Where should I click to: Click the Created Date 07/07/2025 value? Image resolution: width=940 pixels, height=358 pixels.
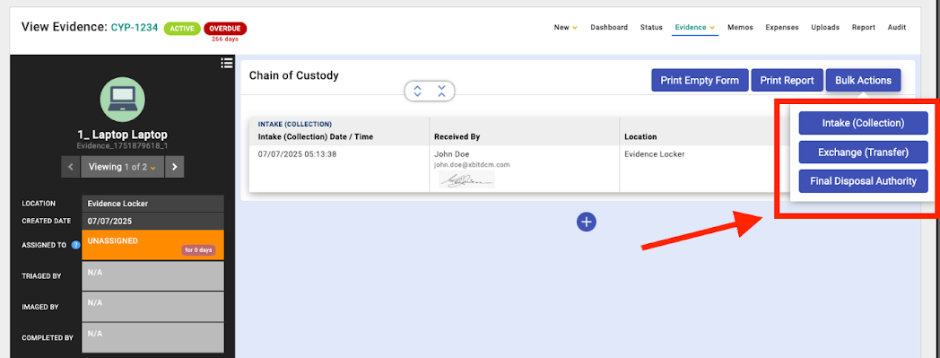pyautogui.click(x=152, y=221)
